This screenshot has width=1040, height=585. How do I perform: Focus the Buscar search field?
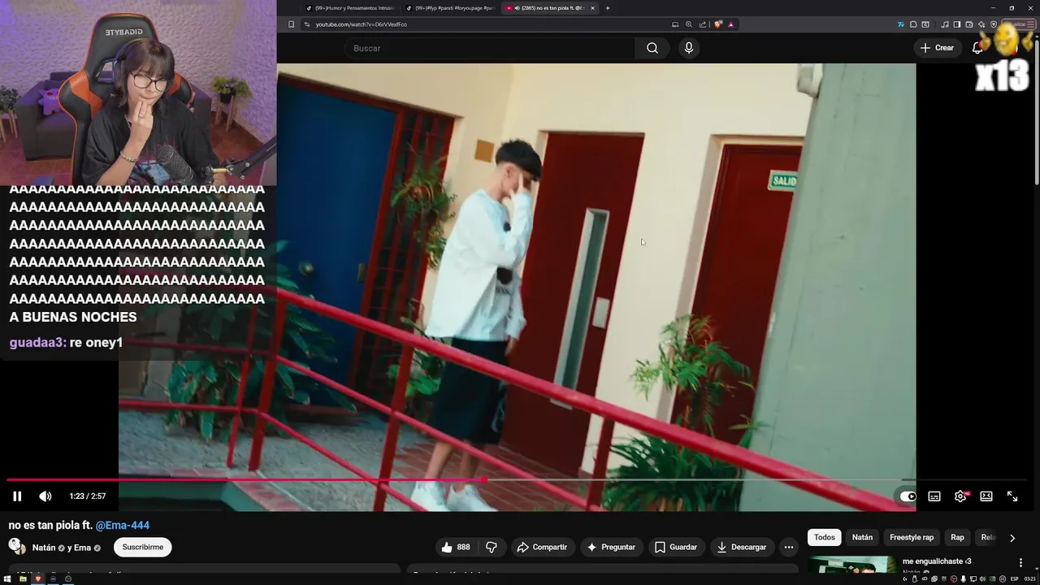click(490, 48)
